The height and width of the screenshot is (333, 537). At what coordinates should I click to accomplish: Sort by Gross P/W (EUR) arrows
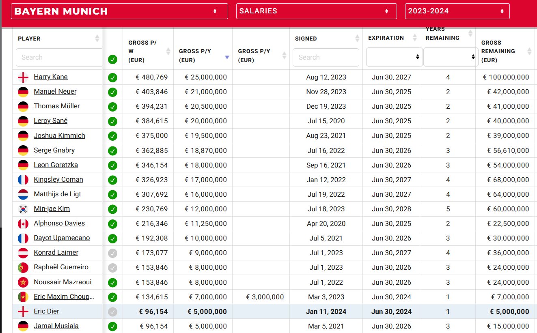tap(168, 52)
